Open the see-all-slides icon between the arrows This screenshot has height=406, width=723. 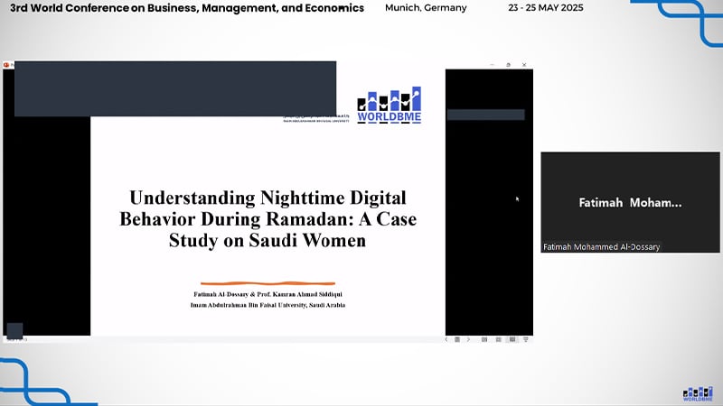(x=457, y=339)
